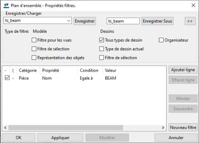Enable Filtre pour les vues checkbox
This screenshot has width=199, height=143.
[34, 40]
